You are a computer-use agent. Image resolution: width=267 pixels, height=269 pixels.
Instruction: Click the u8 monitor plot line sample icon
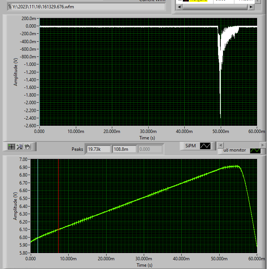point(255,150)
